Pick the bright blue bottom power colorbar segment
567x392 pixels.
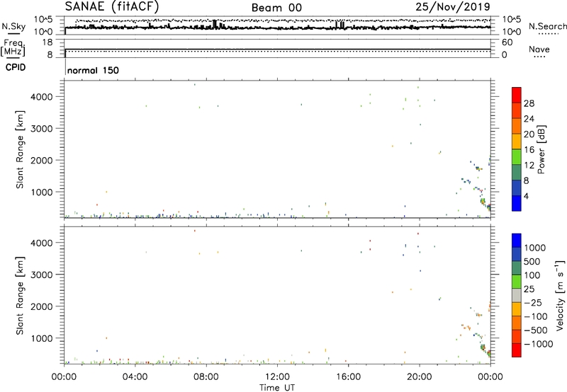pos(517,203)
